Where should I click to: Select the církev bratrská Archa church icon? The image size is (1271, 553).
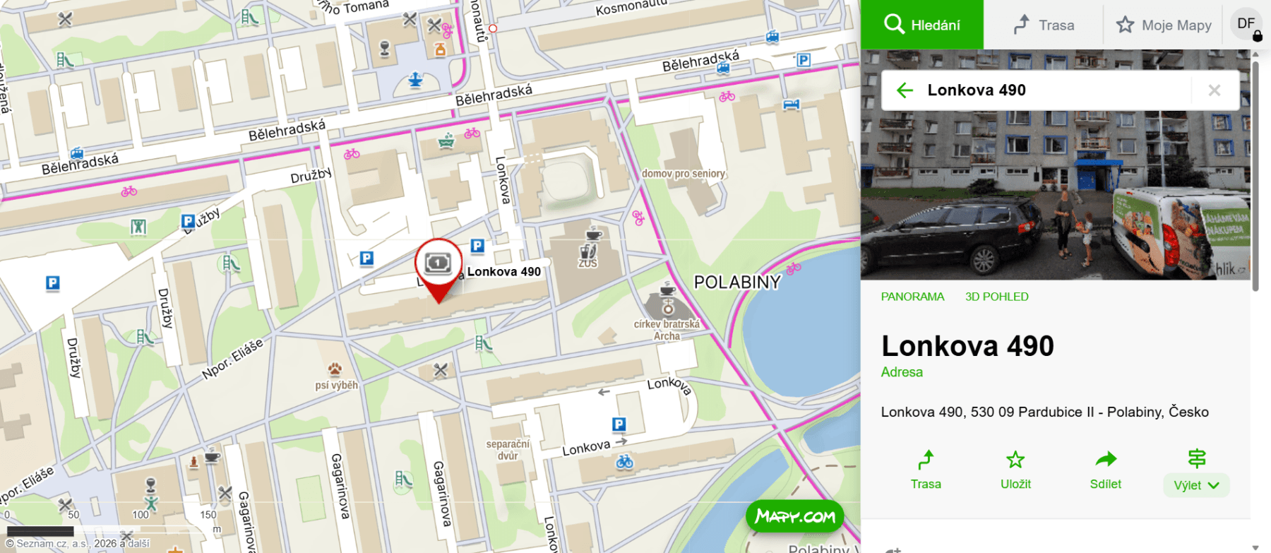667,309
